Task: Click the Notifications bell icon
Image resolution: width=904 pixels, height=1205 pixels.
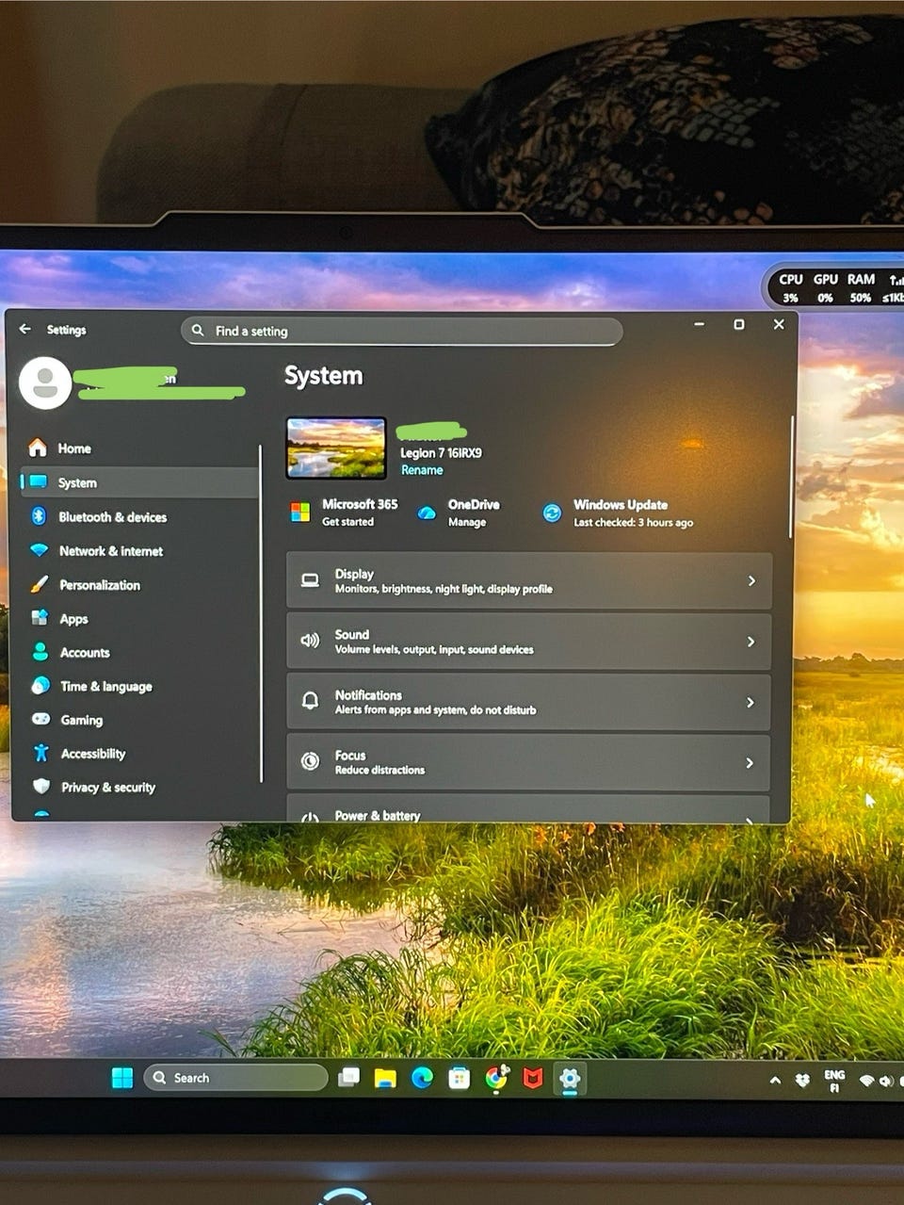Action: (x=310, y=701)
